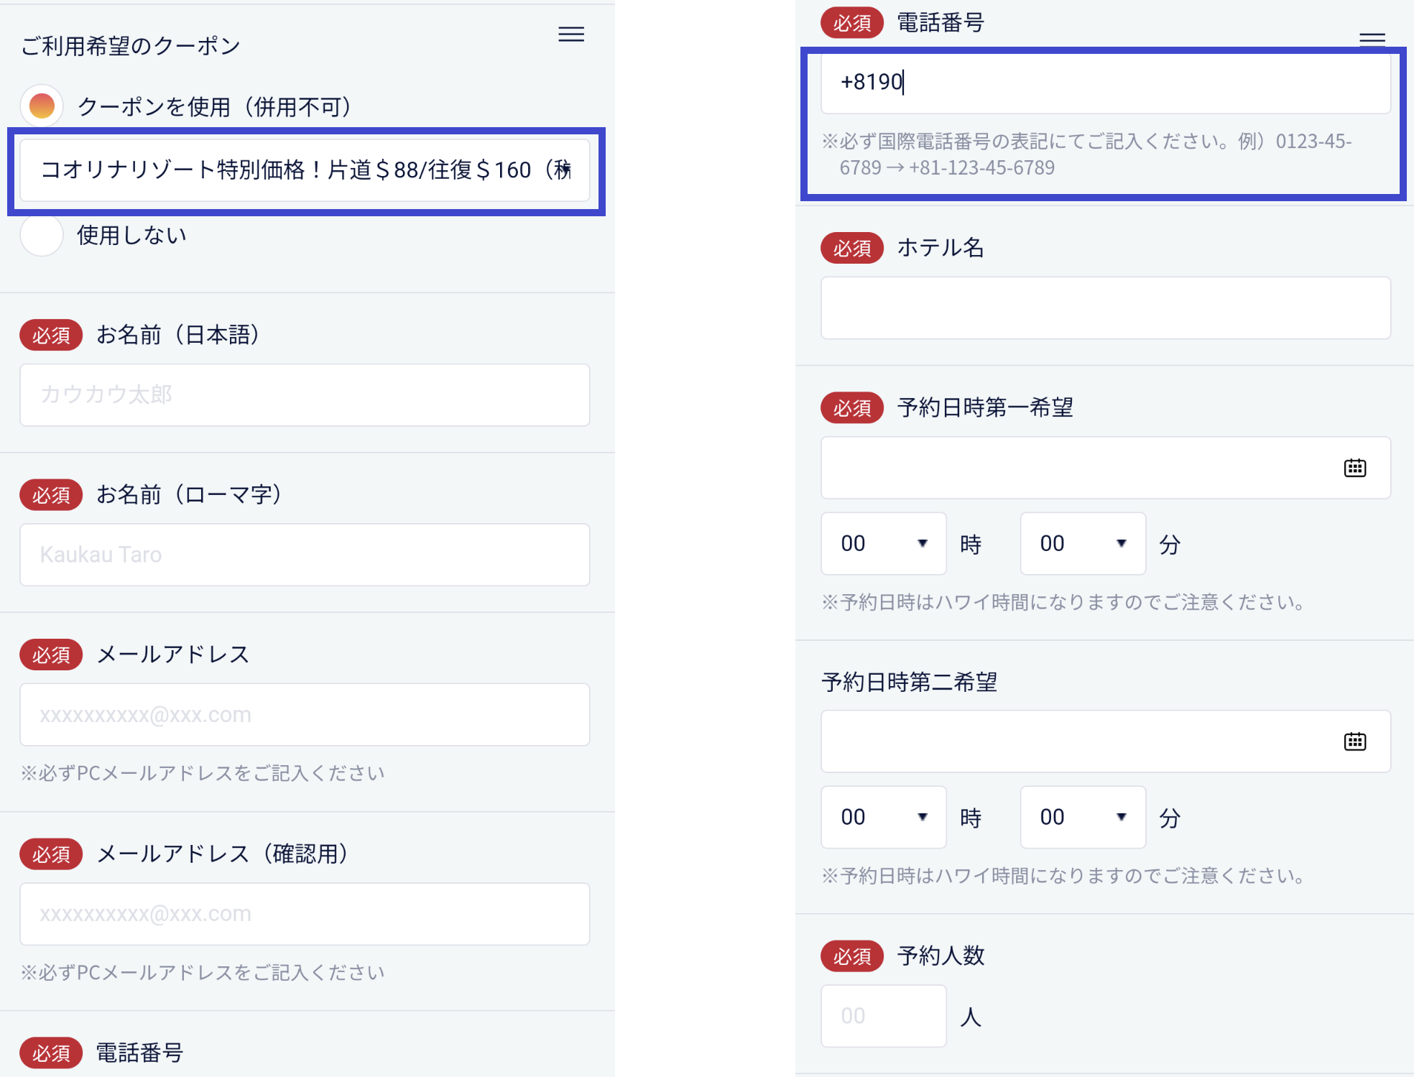Click the 予約人数 label
Viewport: 1414px width, 1077px height.
[x=941, y=956]
